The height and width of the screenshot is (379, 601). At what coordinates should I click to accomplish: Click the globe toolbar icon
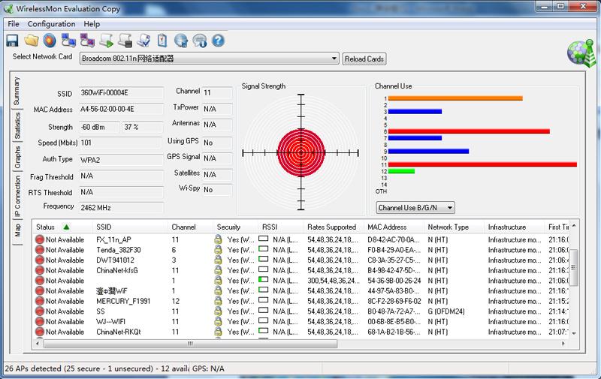[181, 41]
